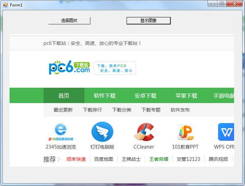The image size is (245, 186).
Task: Go to 下载排行 sub-menu
Action: (x=92, y=110)
